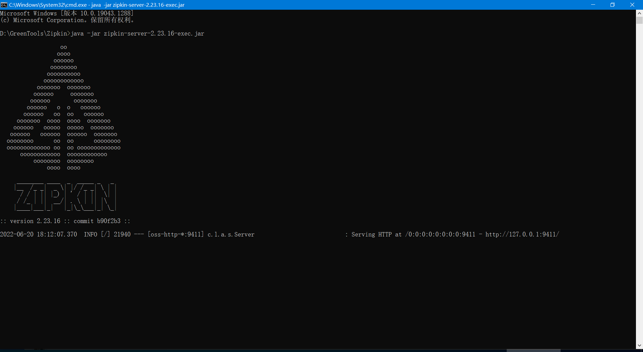The width and height of the screenshot is (643, 352).
Task: Click the vertical scrollbar up arrow
Action: (639, 13)
